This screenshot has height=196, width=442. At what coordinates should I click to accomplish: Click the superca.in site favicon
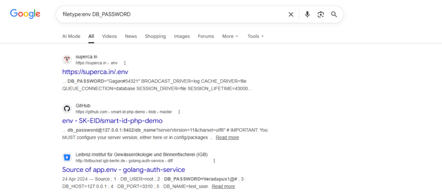67,60
